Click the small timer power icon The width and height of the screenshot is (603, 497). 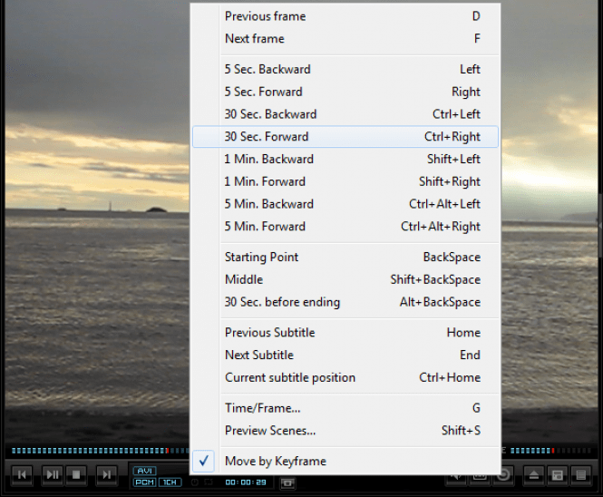195,482
